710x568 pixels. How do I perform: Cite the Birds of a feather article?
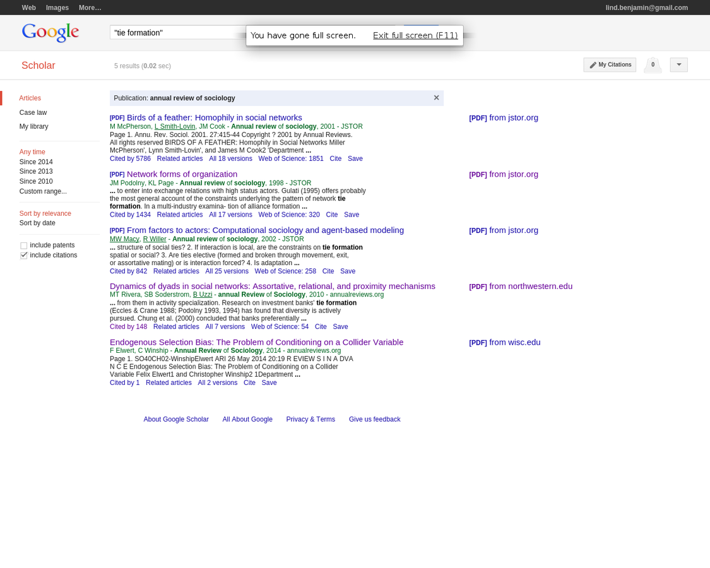(336, 158)
